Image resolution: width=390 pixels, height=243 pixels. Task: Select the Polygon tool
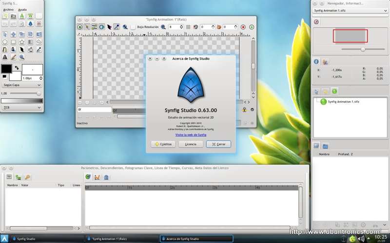[x=39, y=42]
